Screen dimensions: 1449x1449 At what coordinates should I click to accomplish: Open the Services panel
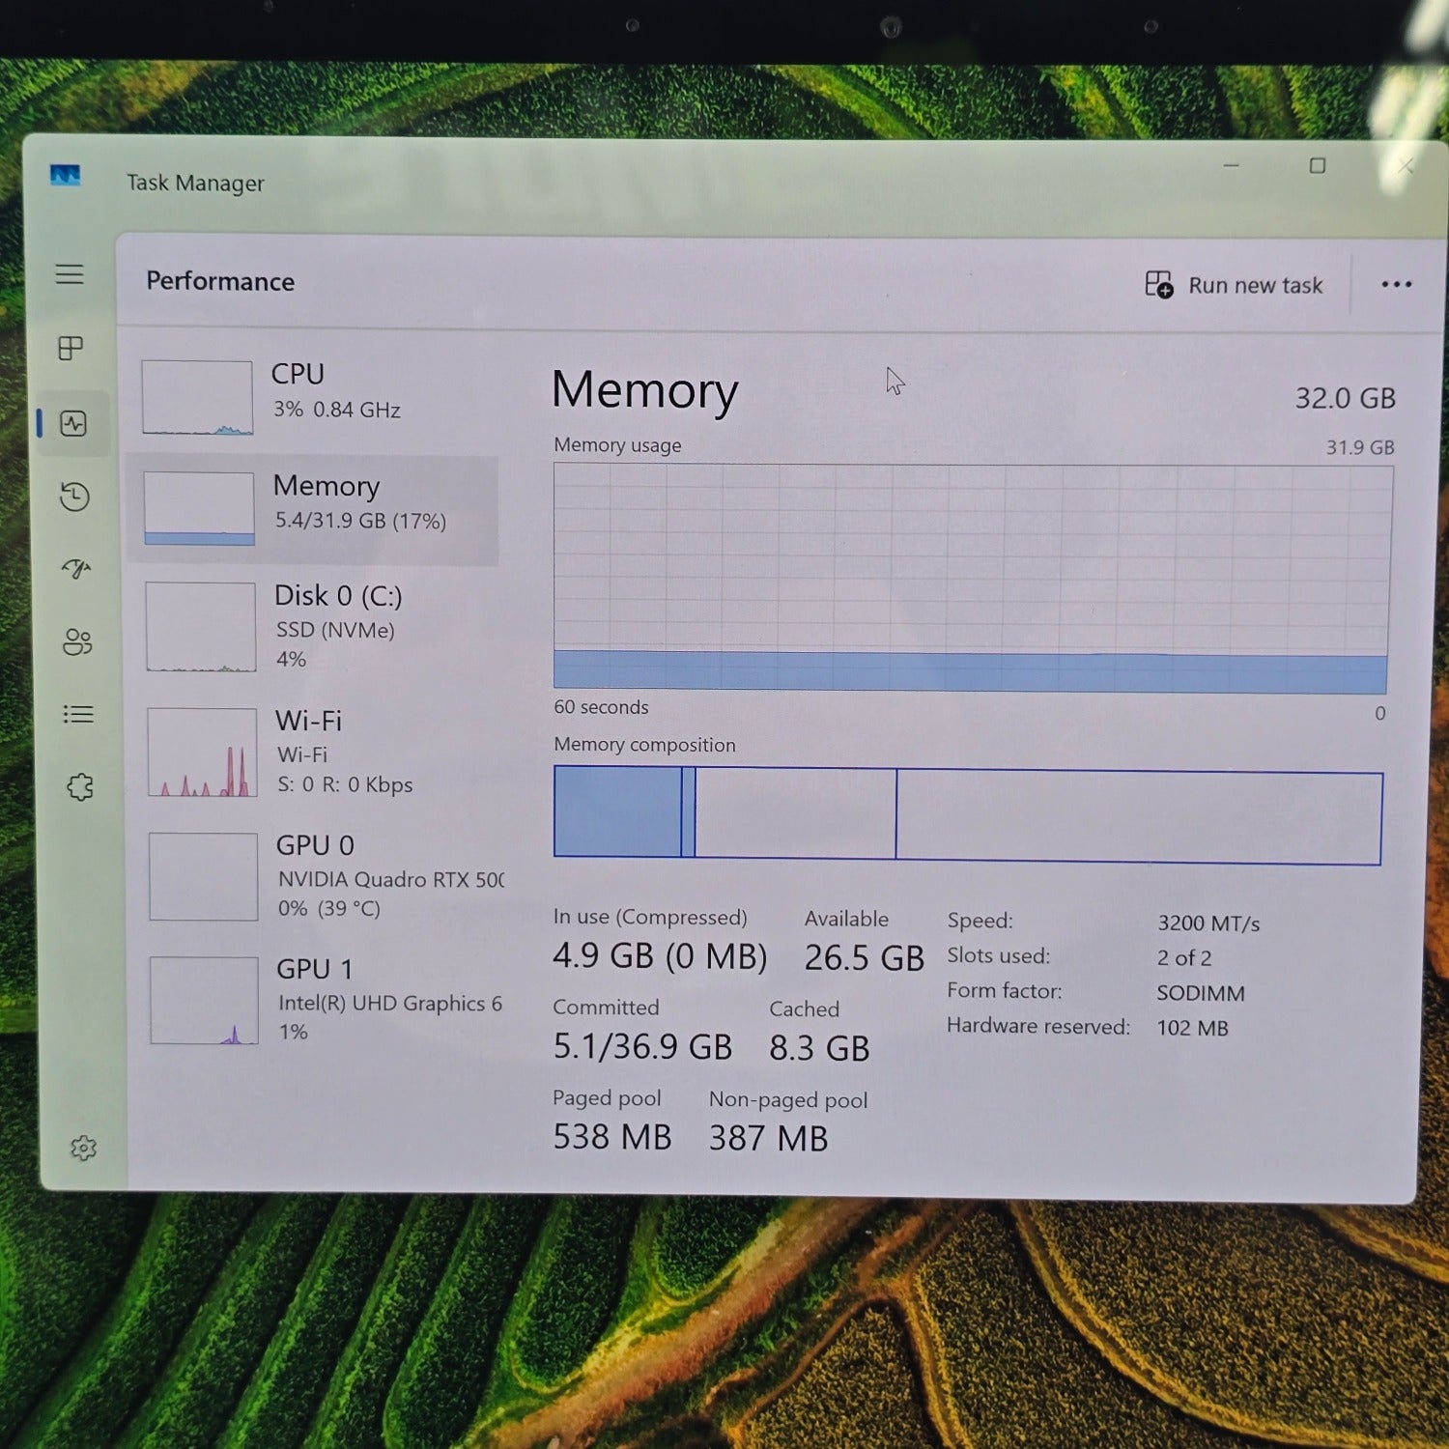[81, 787]
